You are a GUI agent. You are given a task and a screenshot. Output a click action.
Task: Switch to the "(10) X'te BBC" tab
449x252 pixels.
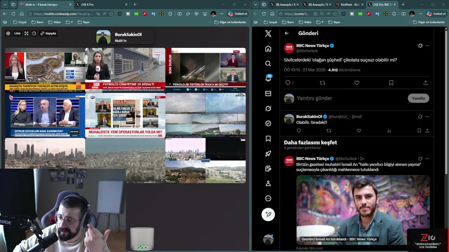[x=381, y=5]
